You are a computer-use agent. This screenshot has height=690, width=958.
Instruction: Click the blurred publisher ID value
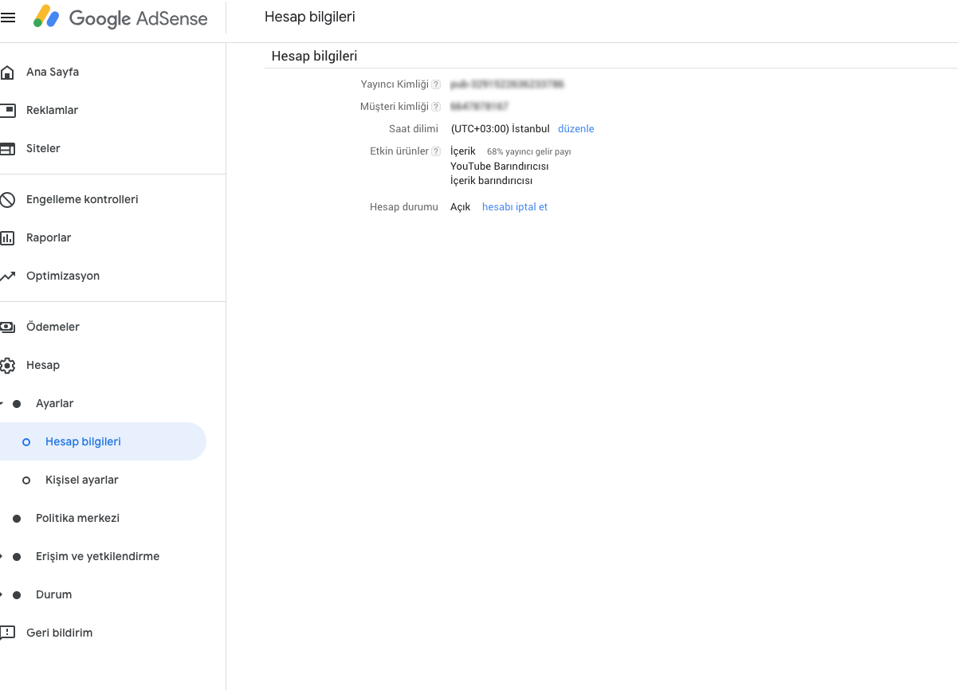click(508, 84)
